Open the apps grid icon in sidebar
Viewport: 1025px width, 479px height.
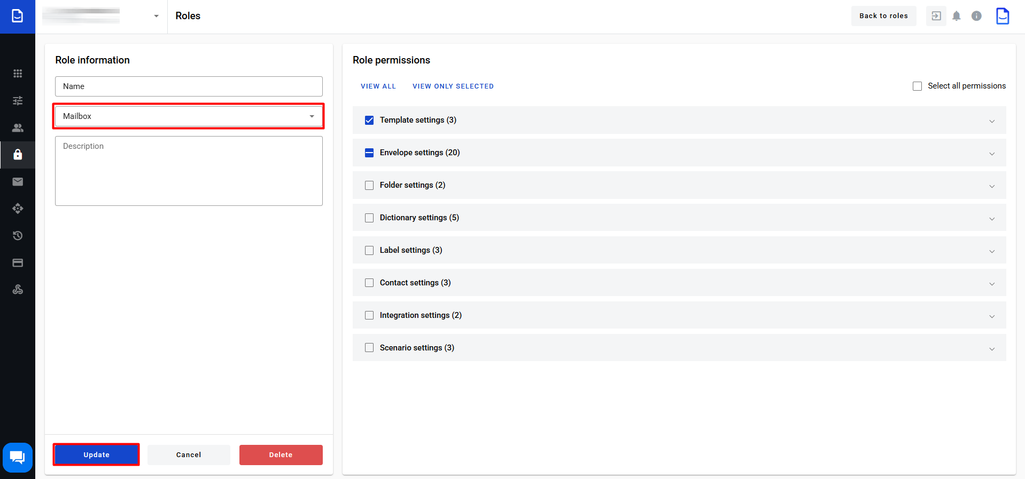[x=18, y=74]
